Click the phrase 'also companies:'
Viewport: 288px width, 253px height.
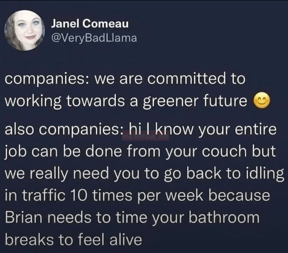point(62,130)
